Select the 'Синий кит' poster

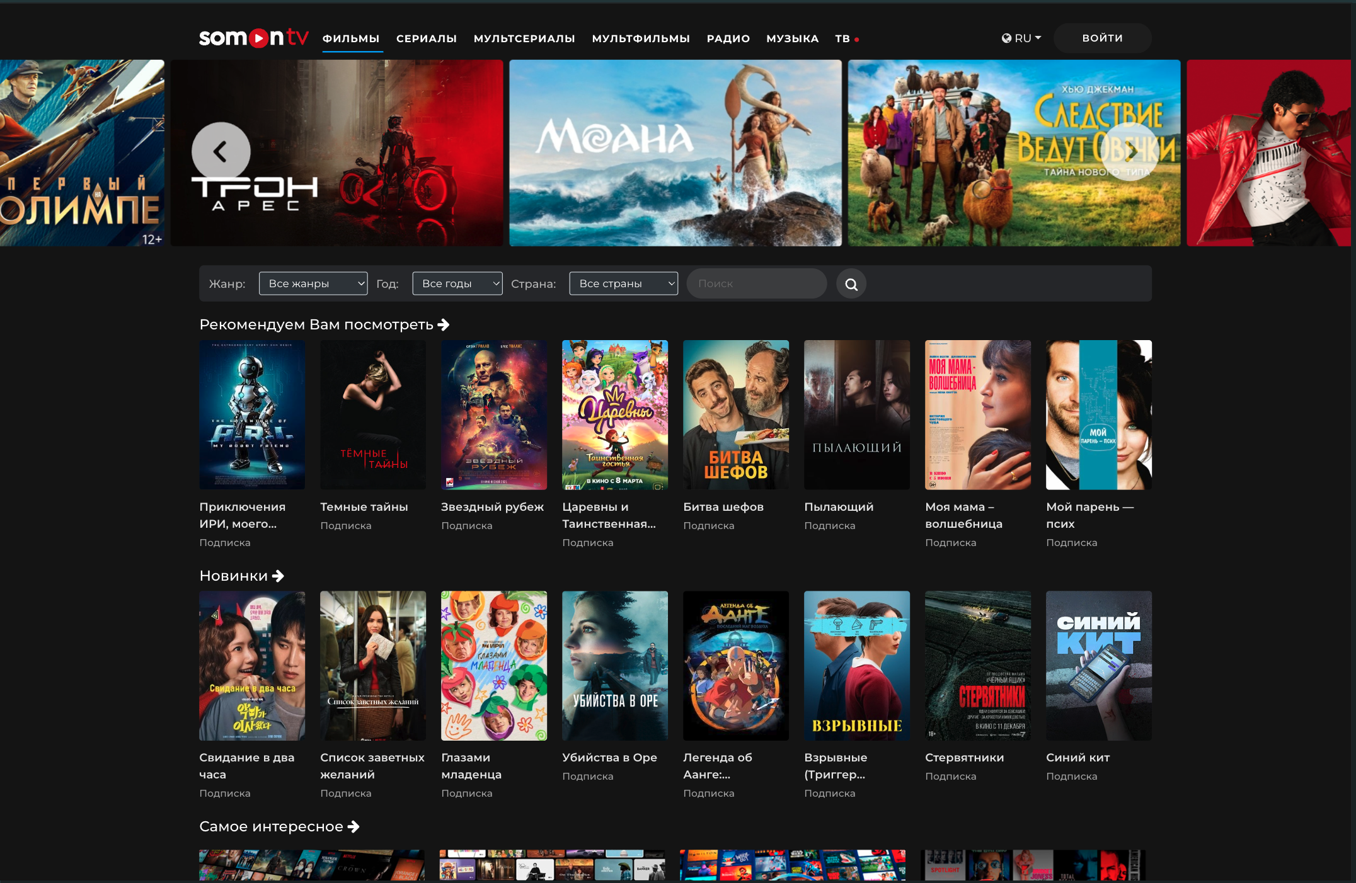tap(1099, 666)
